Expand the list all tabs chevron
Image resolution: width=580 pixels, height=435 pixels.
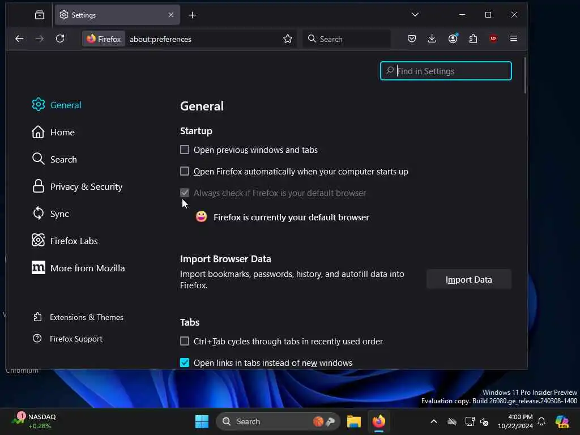[x=415, y=14]
